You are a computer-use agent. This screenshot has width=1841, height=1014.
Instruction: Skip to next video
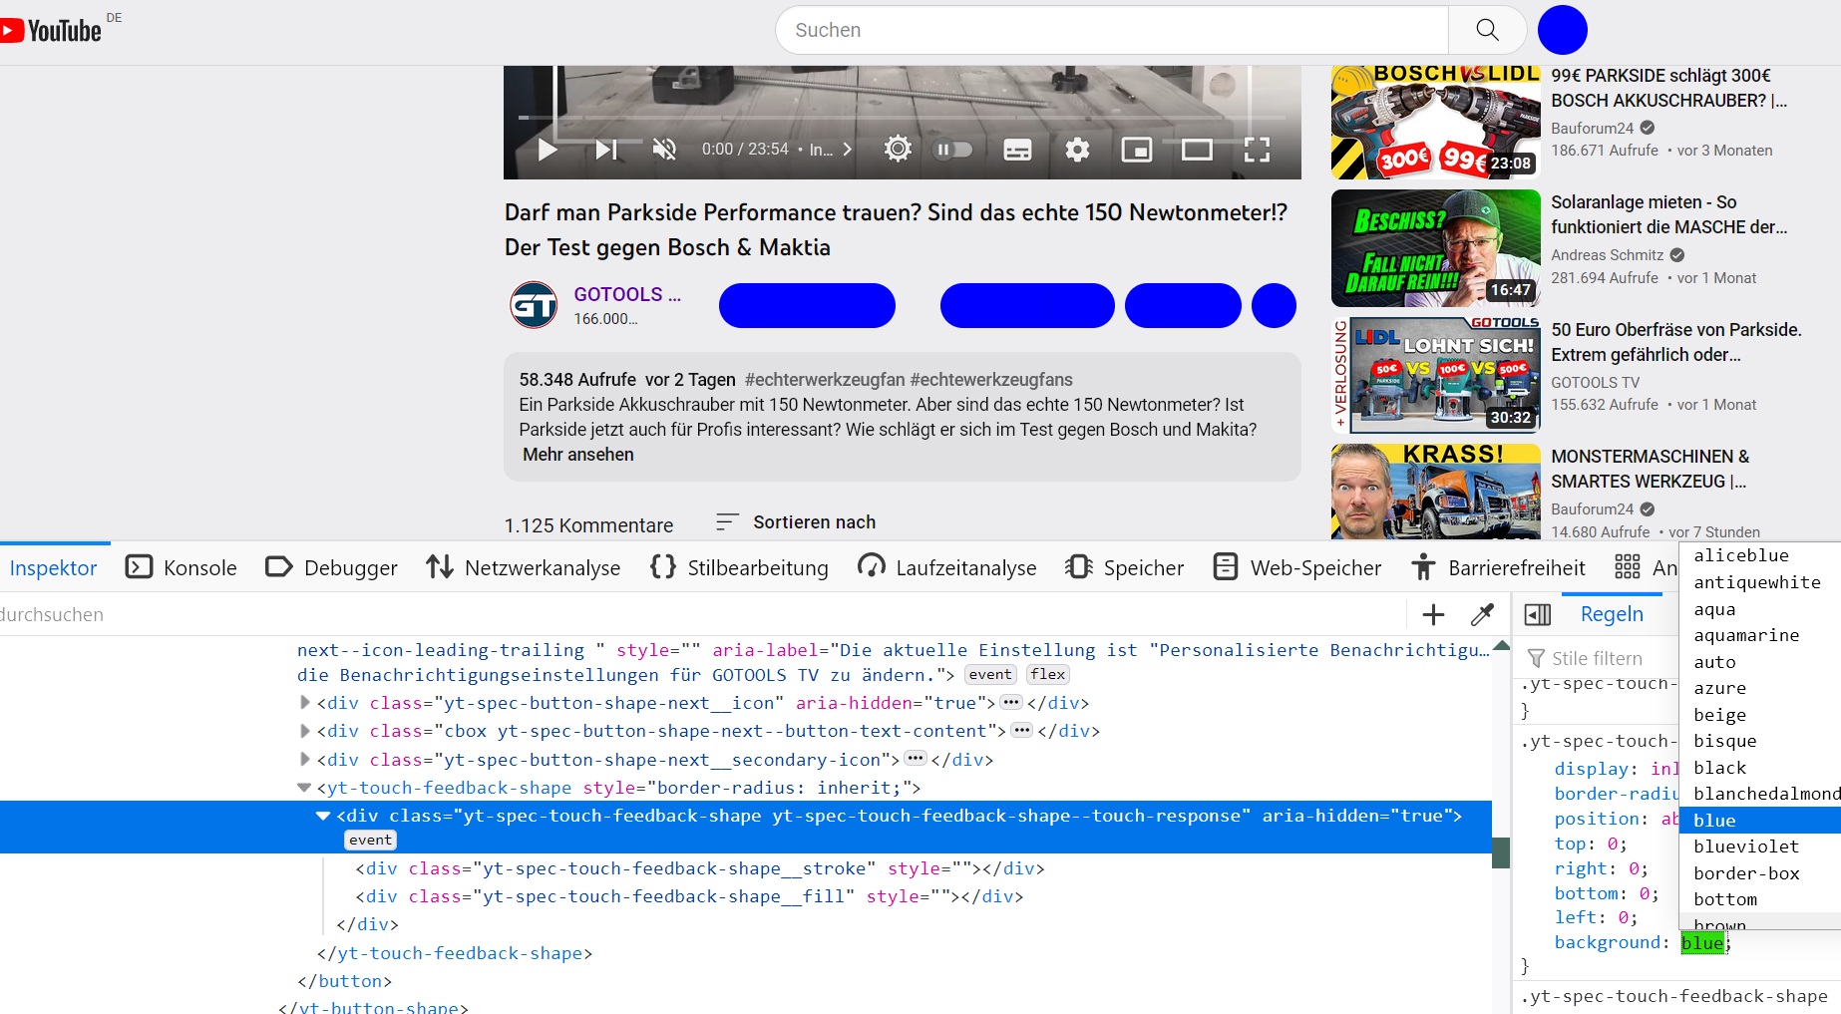[x=606, y=150]
